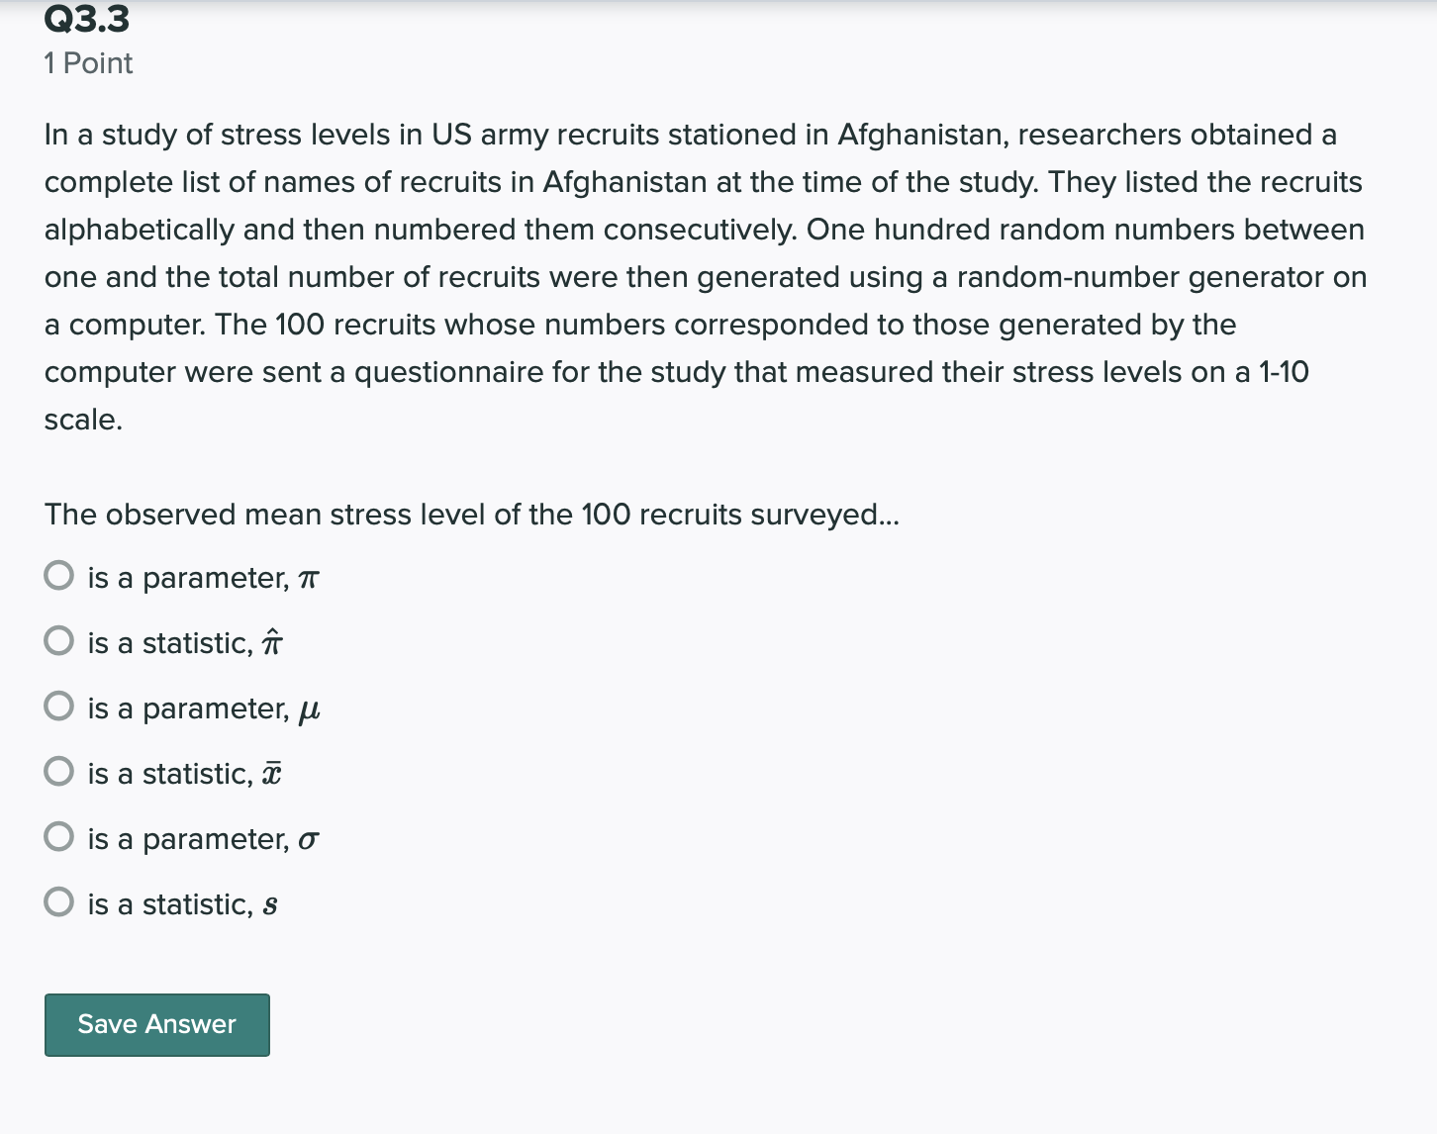Screen dimensions: 1437x1134
Task: Click the question prompt about observed mean stress level
Action: (x=472, y=514)
